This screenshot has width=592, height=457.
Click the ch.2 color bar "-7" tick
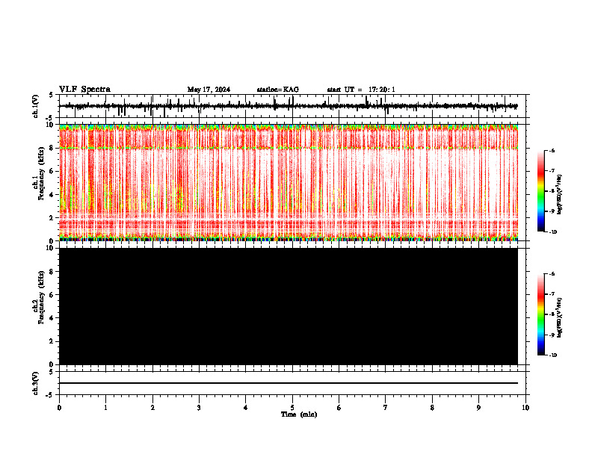click(x=552, y=294)
